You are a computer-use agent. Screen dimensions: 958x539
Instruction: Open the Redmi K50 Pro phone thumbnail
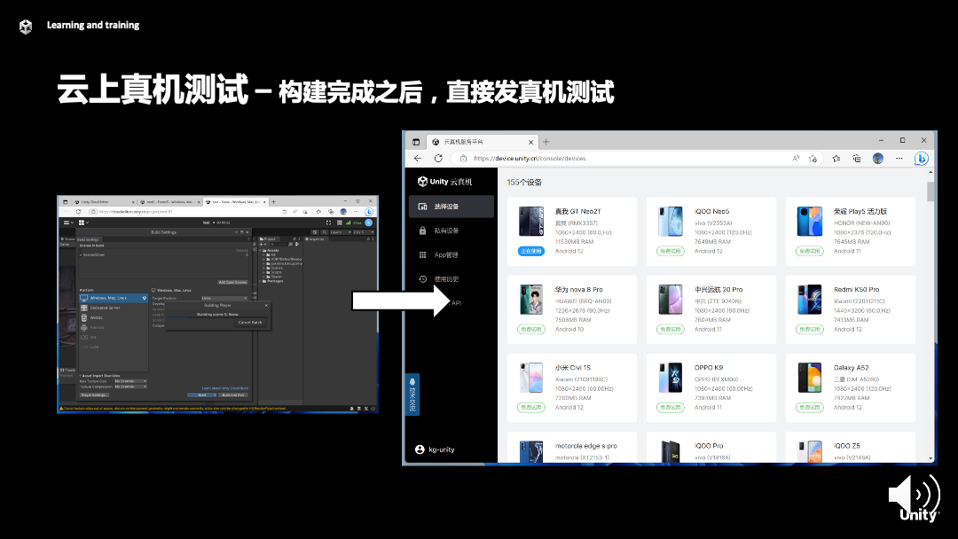[810, 300]
